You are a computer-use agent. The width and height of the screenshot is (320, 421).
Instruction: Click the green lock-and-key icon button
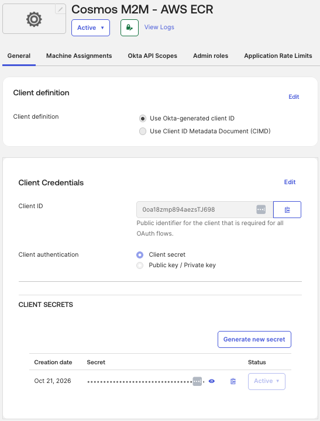coord(129,27)
